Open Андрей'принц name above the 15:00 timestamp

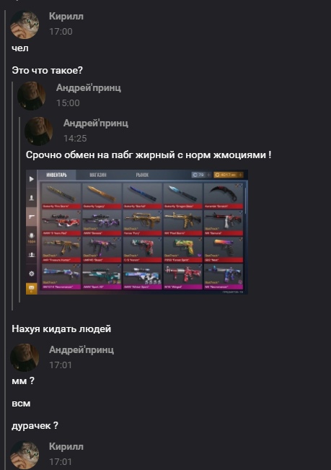(x=89, y=87)
